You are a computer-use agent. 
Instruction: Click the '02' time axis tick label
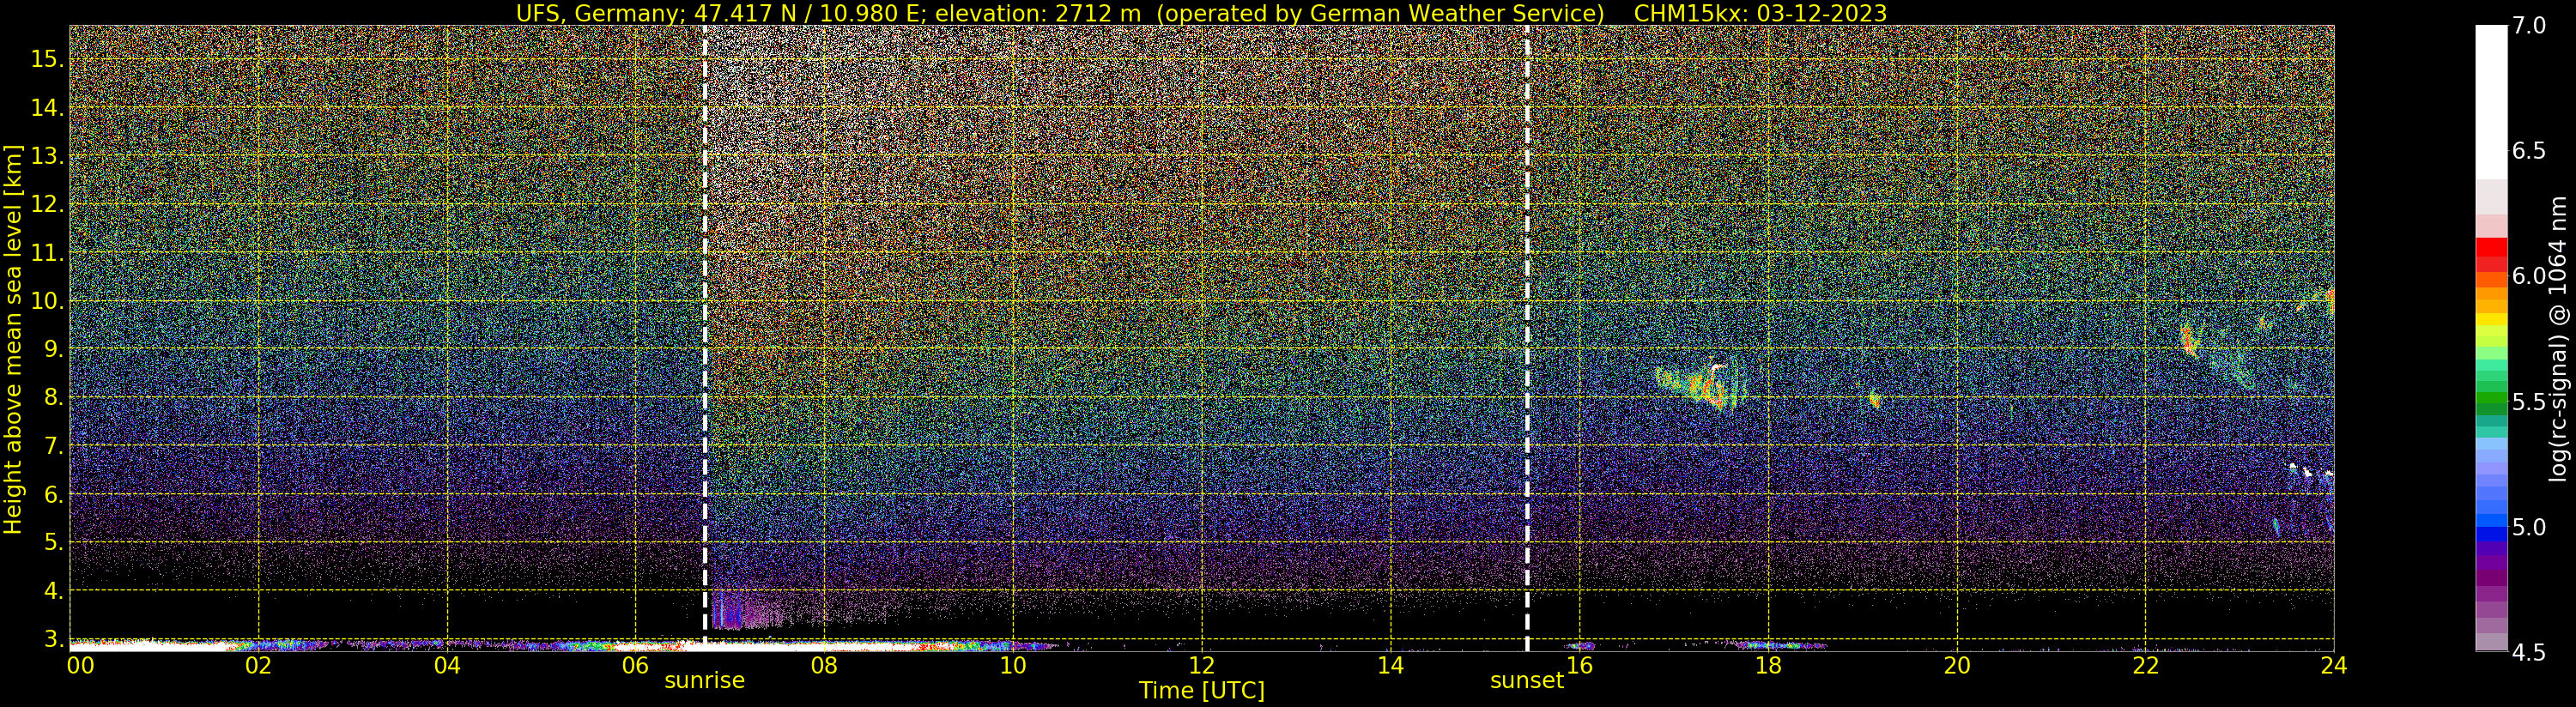258,666
